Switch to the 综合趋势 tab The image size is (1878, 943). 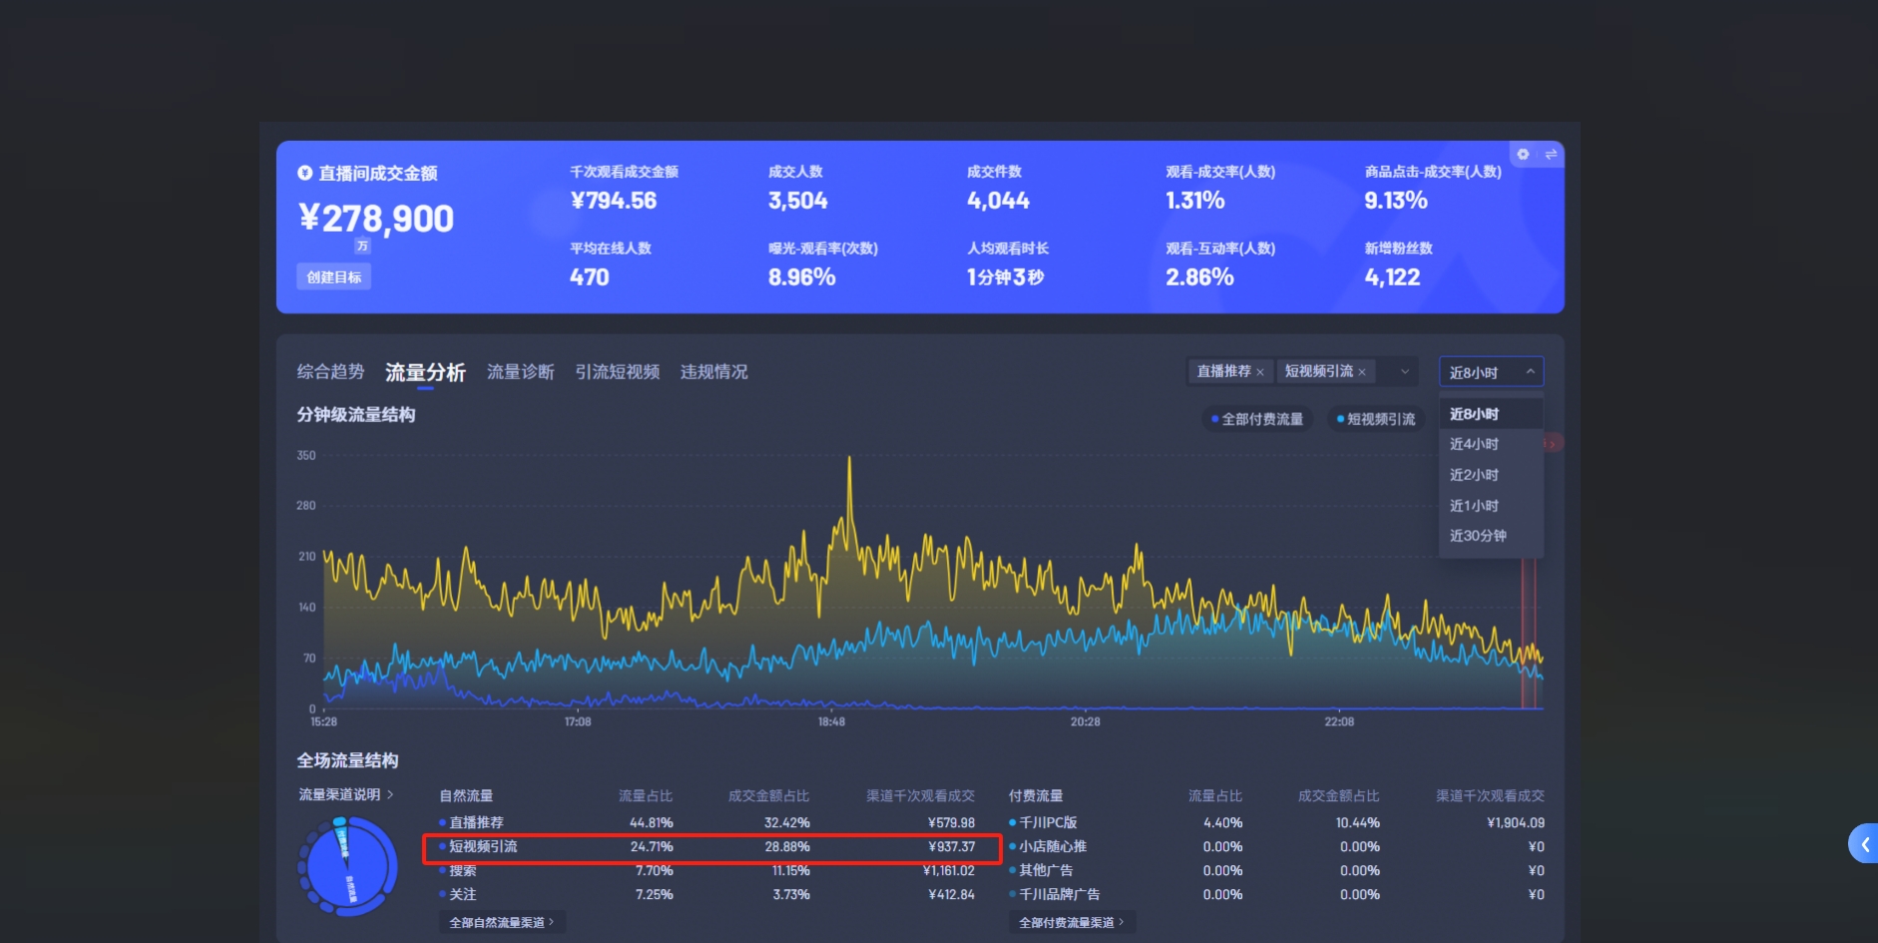coord(330,371)
